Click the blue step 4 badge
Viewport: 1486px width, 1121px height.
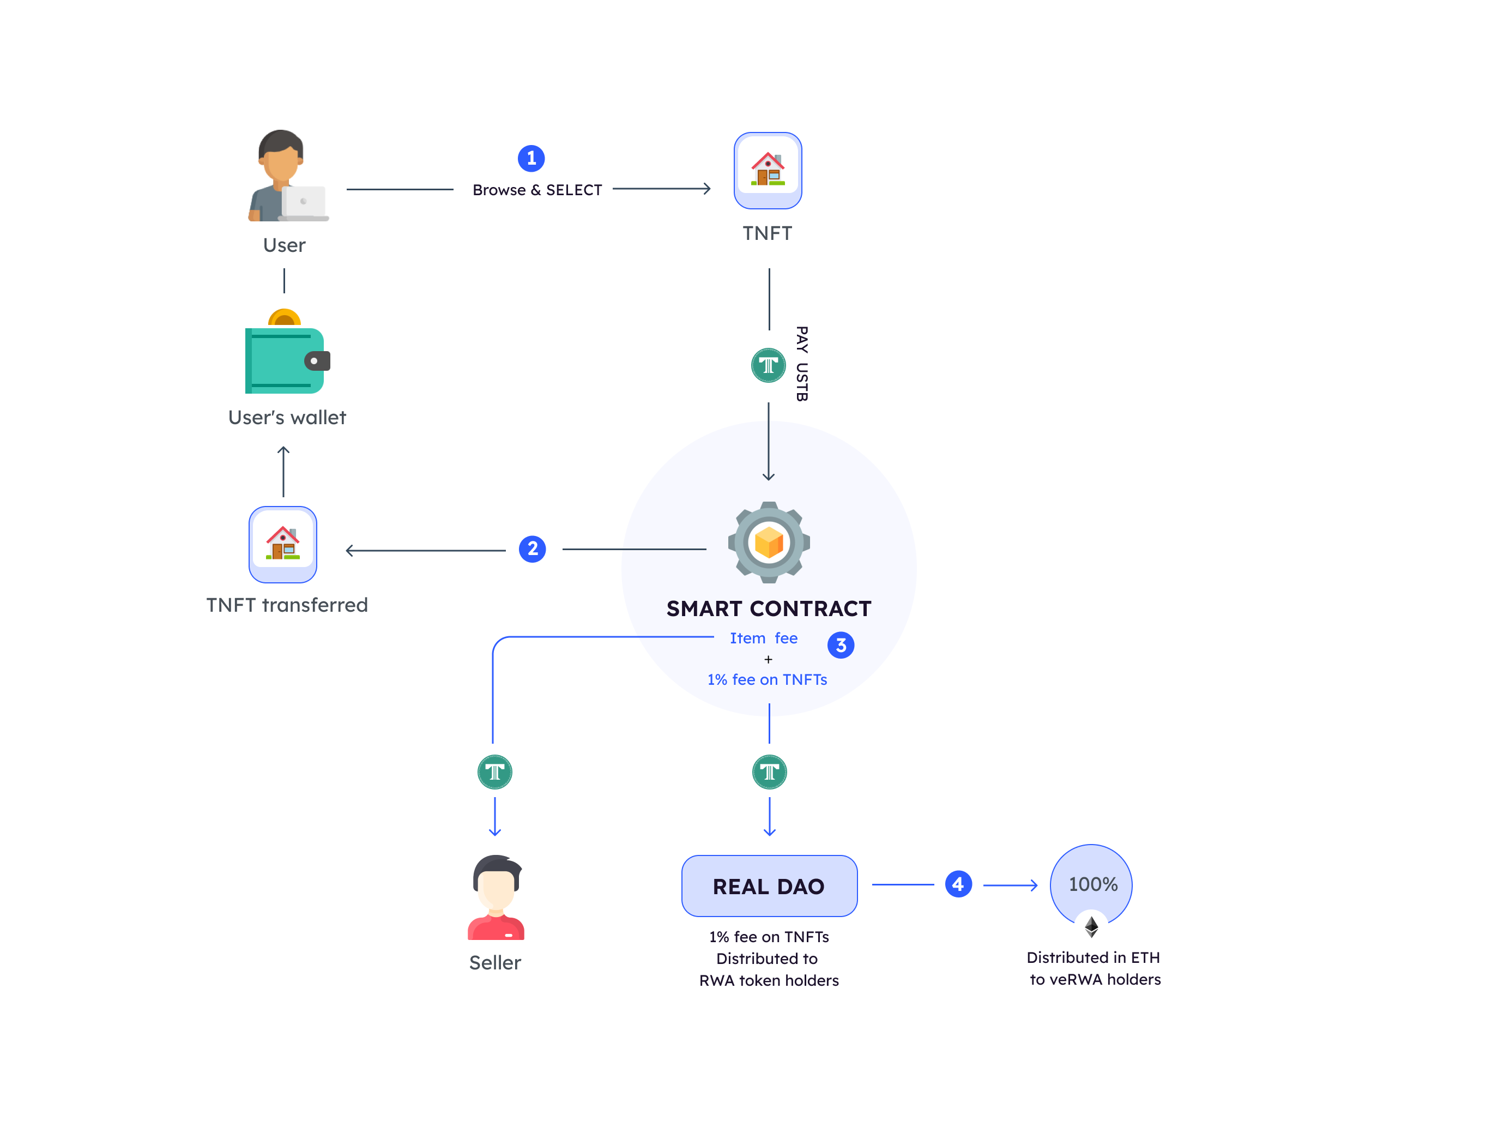tap(958, 884)
